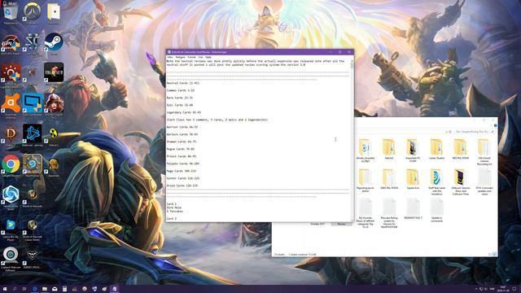Select the 'Update in comments' file in Explorer
This screenshot has width=521, height=293.
tap(436, 211)
